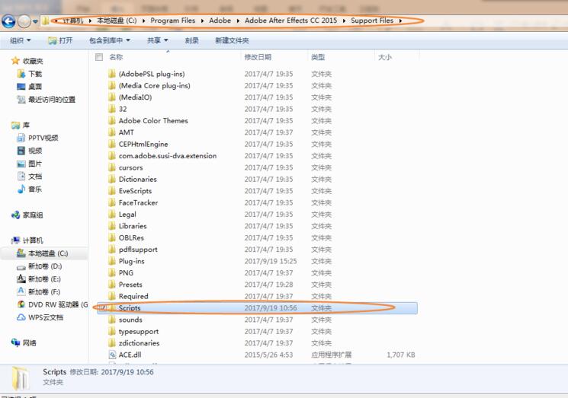The width and height of the screenshot is (568, 398).
Task: Click the Forward navigation arrow button
Action: click(x=24, y=21)
